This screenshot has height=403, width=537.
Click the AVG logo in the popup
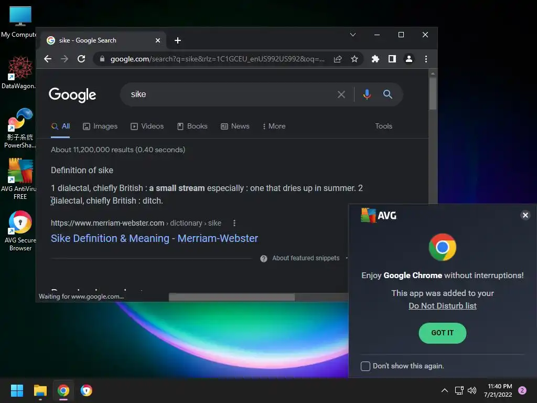point(379,215)
